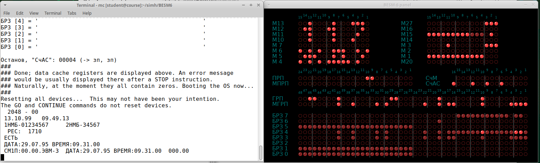540x163 pixels.
Task: Maximize the Terminal window
Action: pos(251,5)
